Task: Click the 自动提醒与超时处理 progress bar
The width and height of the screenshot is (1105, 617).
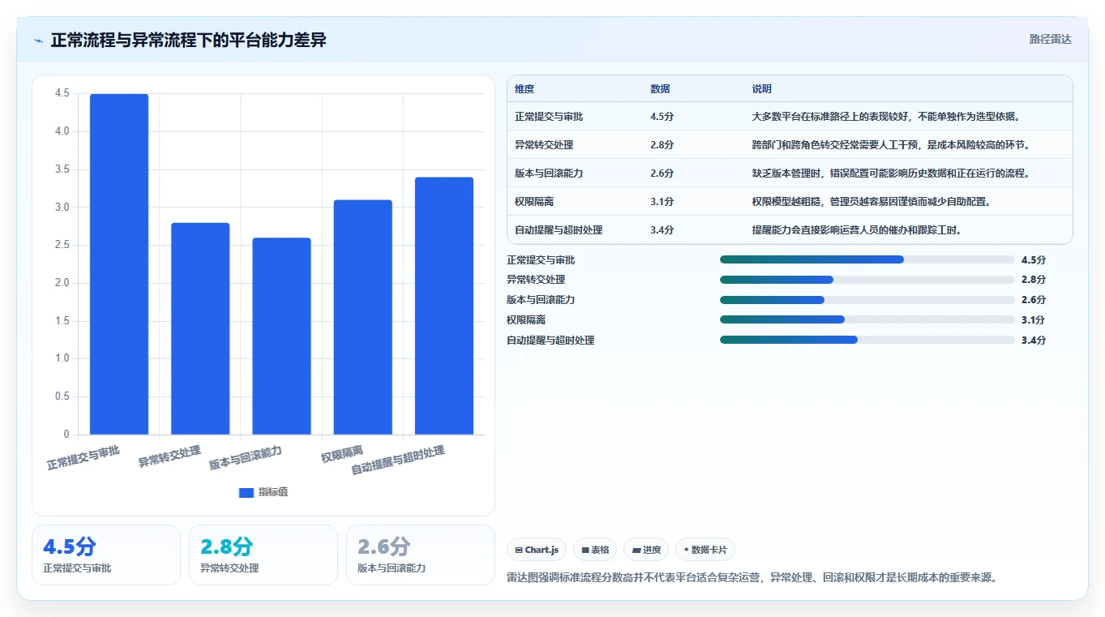Action: point(867,340)
